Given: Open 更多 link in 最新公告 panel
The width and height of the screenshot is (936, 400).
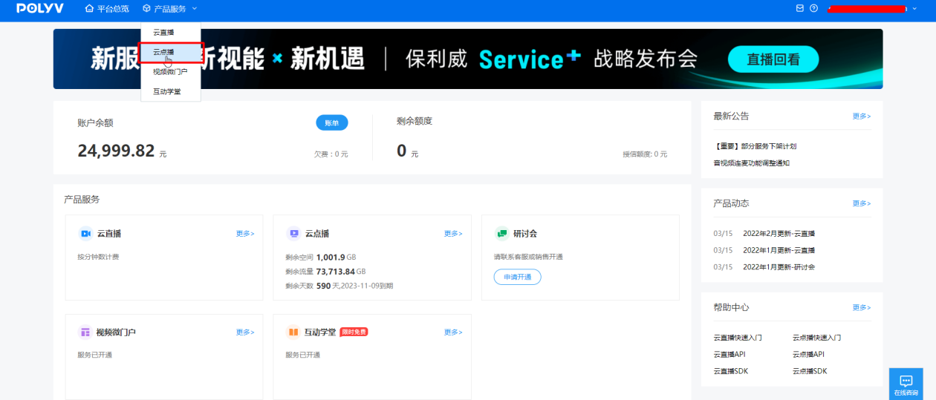Looking at the screenshot, I should 861,117.
